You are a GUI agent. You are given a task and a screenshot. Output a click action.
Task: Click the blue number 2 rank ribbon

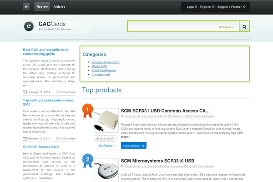tap(87, 161)
